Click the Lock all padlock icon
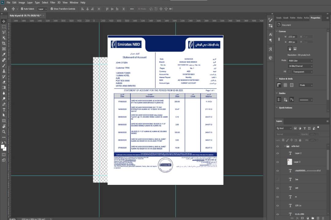Image resolution: width=331 pixels, height=220 pixels. (300, 140)
